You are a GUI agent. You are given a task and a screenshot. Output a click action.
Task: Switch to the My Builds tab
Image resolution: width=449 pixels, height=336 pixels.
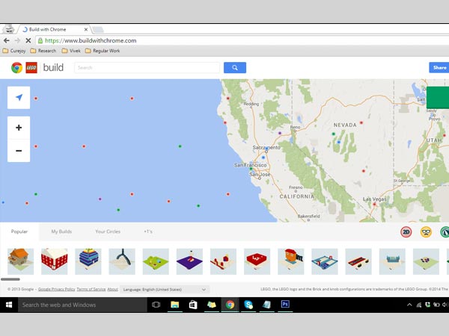61,231
